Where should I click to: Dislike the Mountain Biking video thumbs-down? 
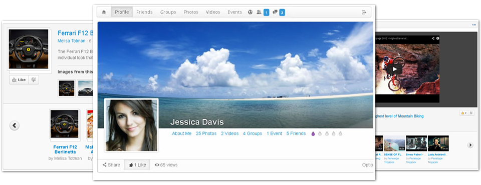click(471, 113)
